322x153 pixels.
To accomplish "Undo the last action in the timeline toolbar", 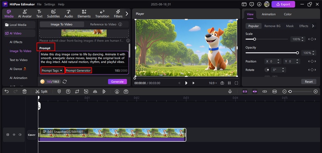I will pyautogui.click(x=6, y=91).
